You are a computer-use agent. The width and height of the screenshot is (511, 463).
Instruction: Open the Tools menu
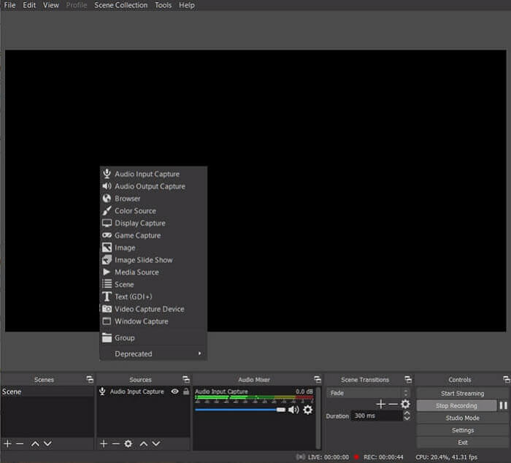tap(163, 5)
